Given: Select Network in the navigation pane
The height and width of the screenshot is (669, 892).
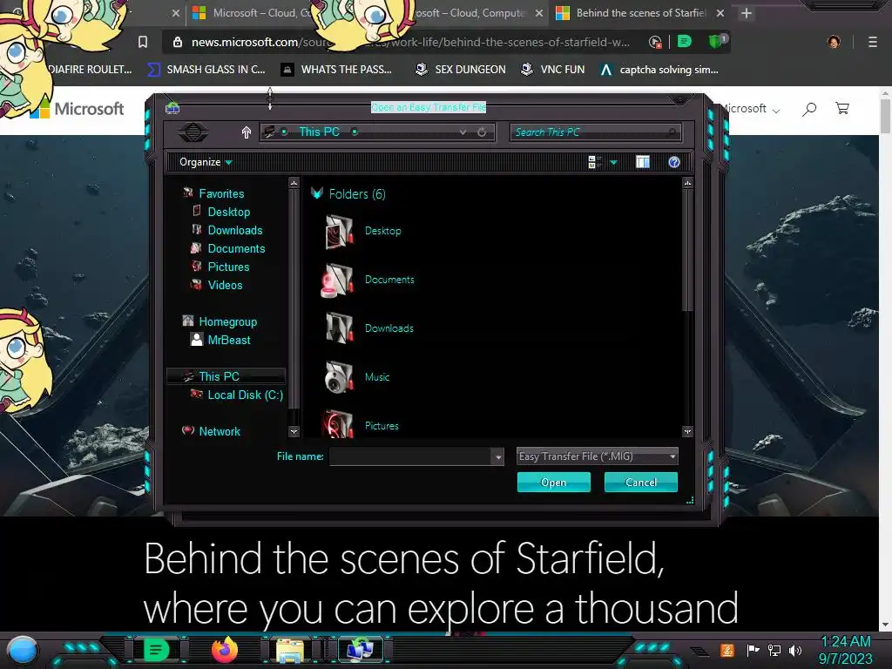Looking at the screenshot, I should click(220, 431).
